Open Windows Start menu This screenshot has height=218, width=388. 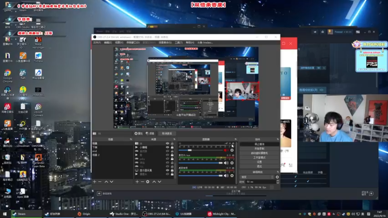[x=5, y=214]
